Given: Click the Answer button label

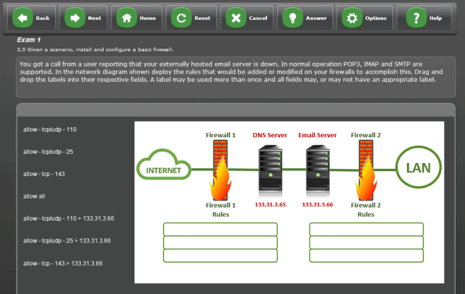Looking at the screenshot, I should [x=316, y=18].
